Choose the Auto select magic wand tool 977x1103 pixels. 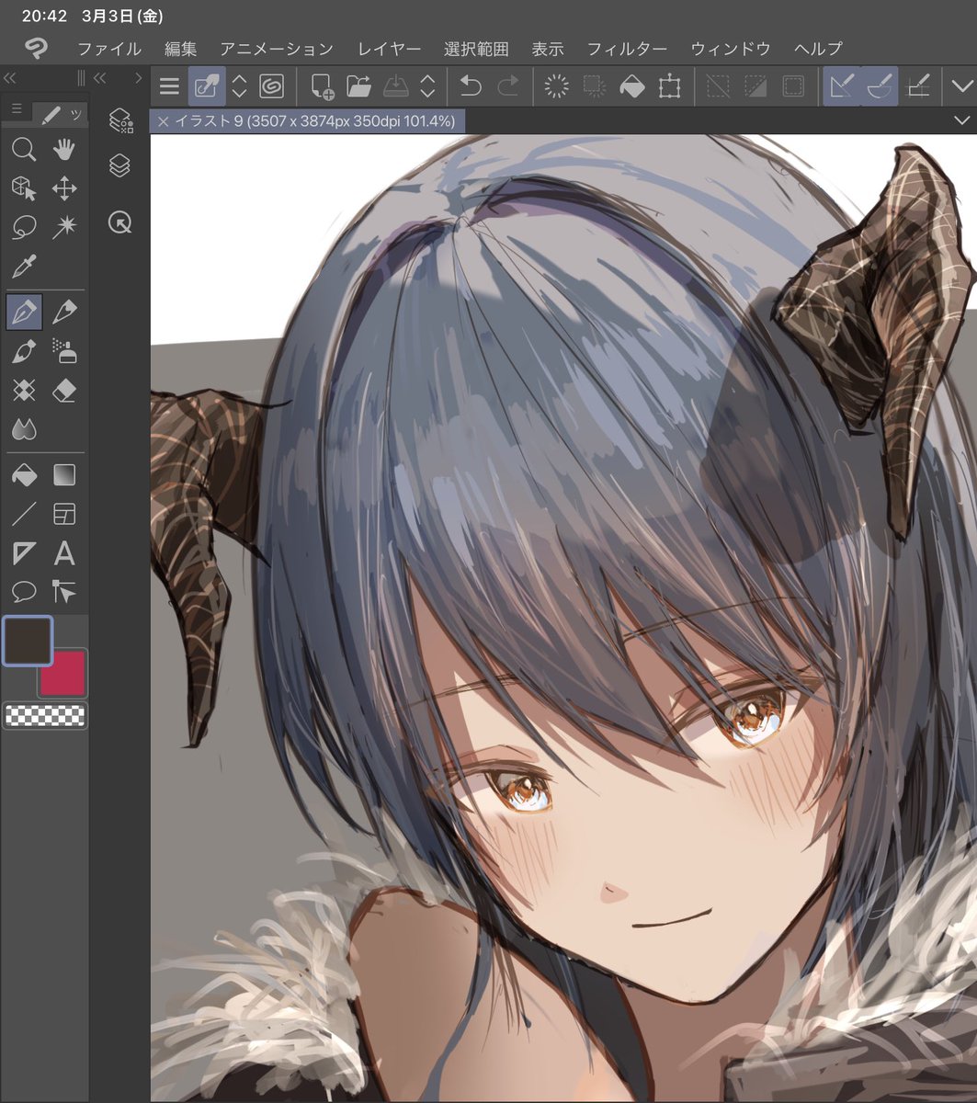pos(63,227)
